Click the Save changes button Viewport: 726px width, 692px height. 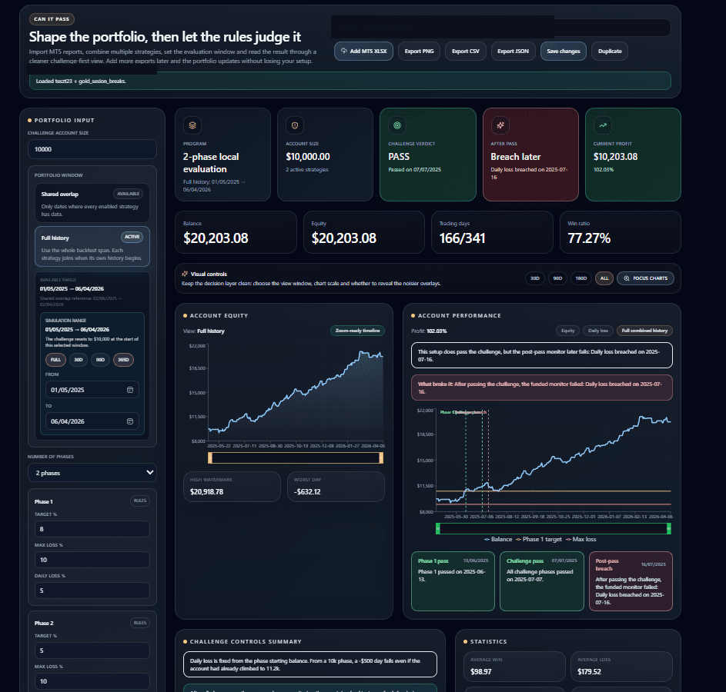[x=561, y=51]
